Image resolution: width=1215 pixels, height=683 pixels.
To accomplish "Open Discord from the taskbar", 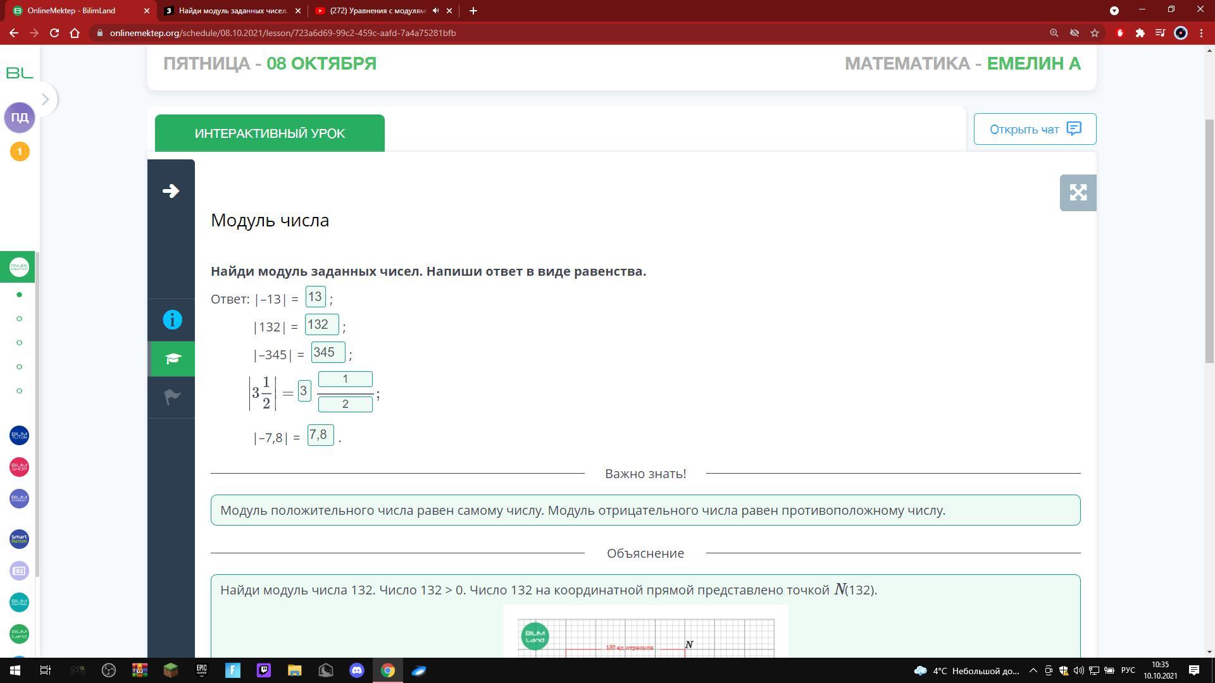I will (x=356, y=670).
